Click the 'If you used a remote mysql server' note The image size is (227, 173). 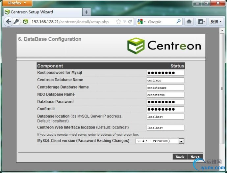[88, 135]
